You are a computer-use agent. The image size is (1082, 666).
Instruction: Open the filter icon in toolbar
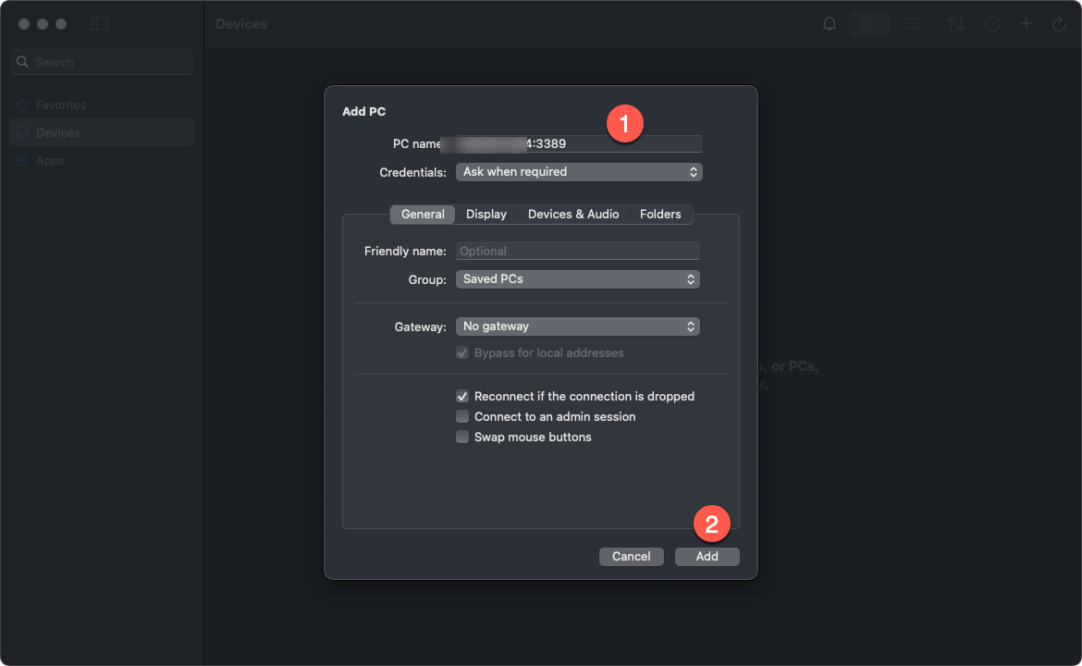click(992, 24)
